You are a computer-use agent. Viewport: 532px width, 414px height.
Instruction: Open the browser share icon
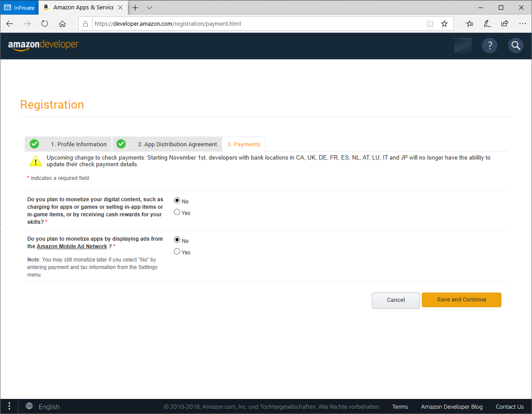(x=505, y=24)
